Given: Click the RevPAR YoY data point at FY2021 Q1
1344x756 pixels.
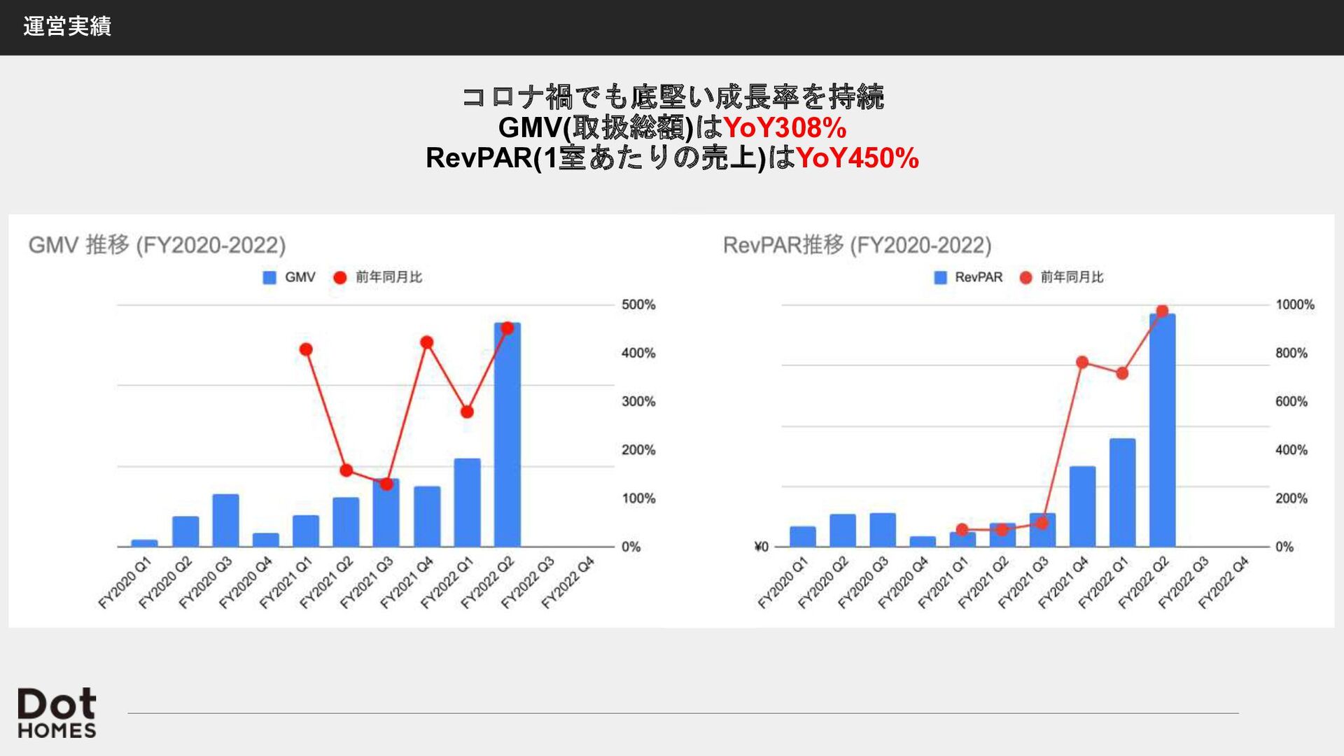Looking at the screenshot, I should pos(962,530).
